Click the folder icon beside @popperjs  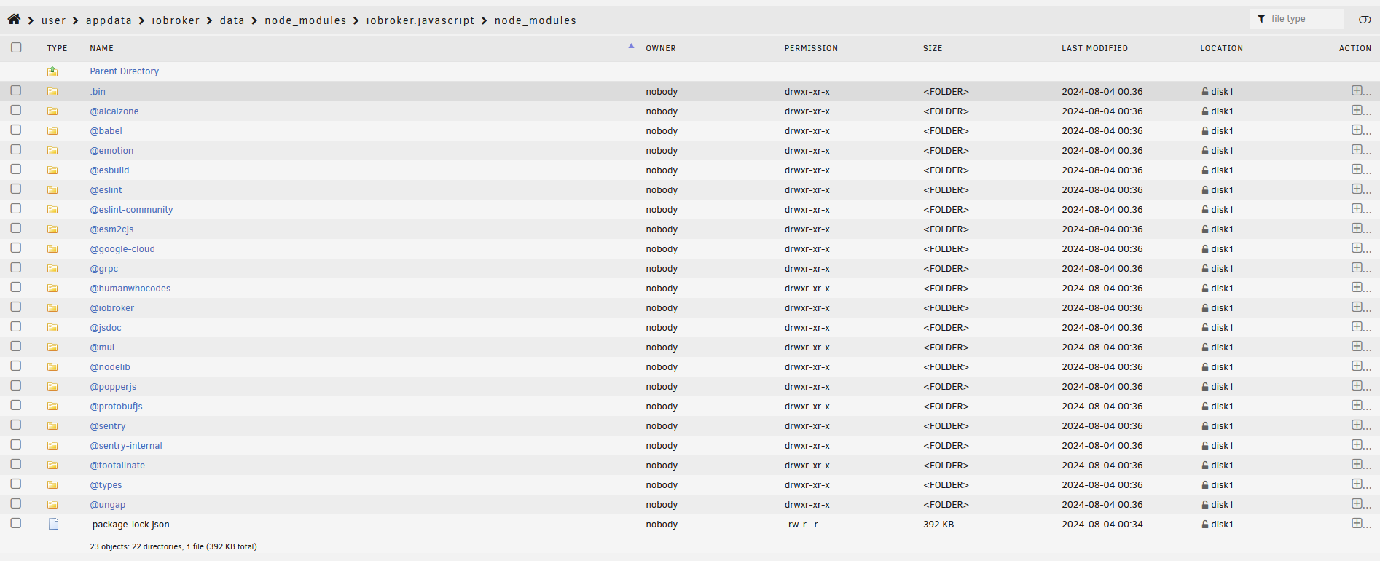52,387
